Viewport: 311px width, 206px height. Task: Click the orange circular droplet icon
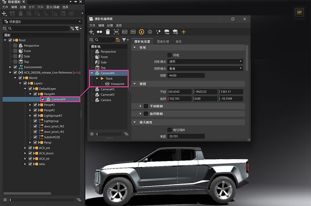(x=142, y=32)
